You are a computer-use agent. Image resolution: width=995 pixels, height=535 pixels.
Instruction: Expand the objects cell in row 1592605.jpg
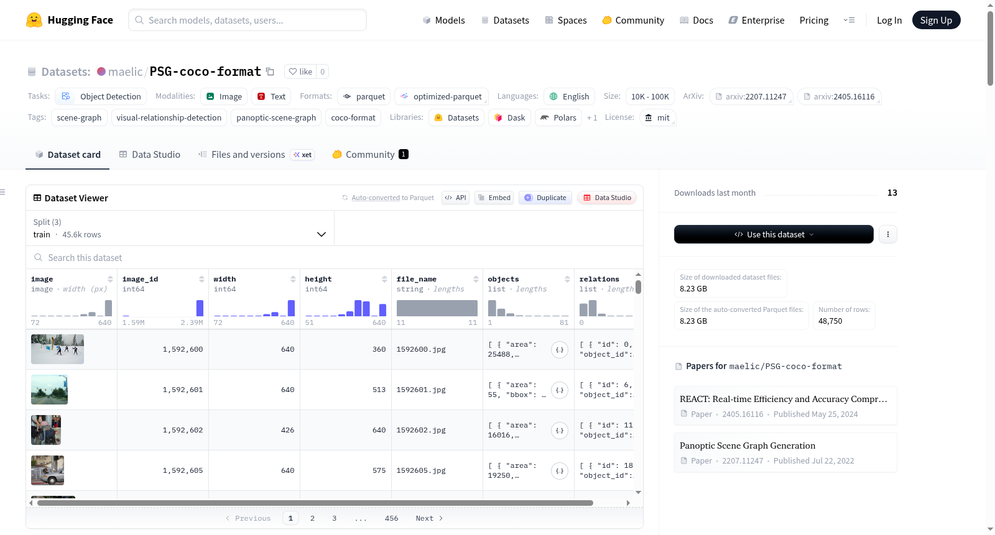tap(560, 471)
